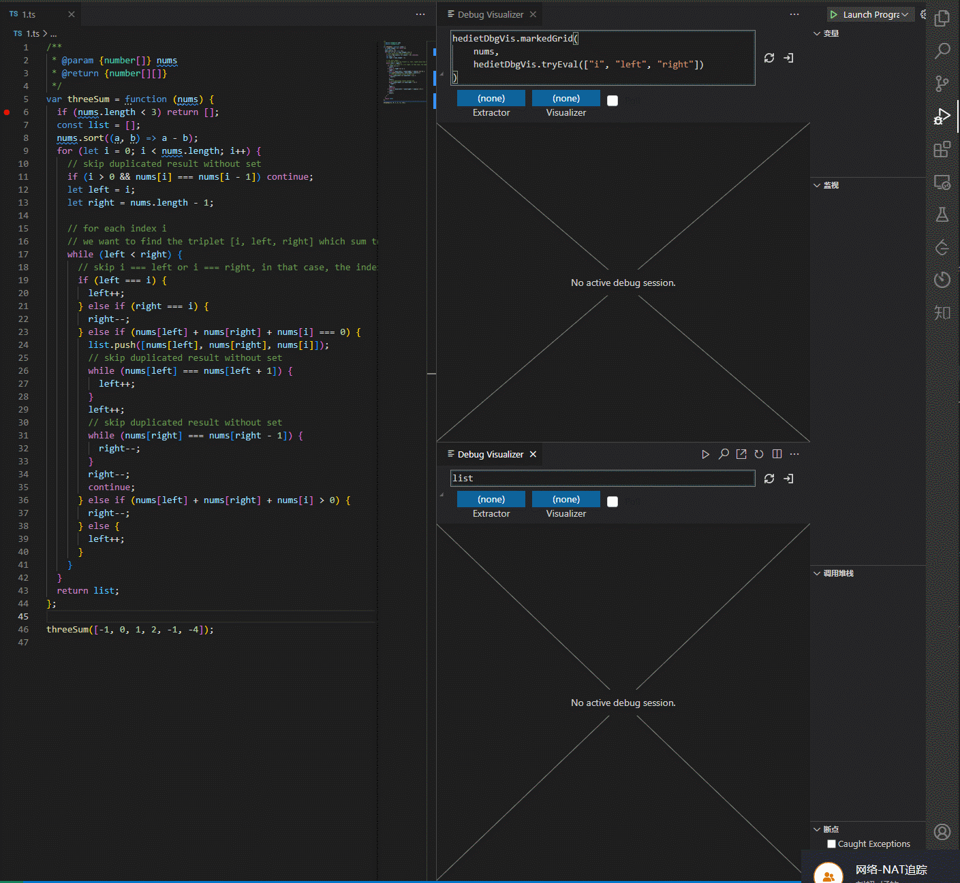Close the 1.ts editor tab
Viewport: 960px width, 883px height.
tap(72, 14)
